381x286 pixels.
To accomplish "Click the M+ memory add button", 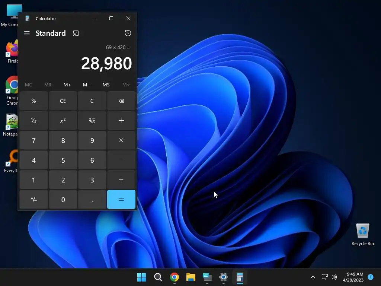I will coord(67,85).
